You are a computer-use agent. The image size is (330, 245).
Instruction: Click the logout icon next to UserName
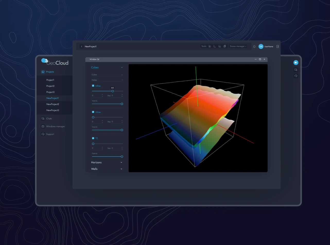pos(277,47)
